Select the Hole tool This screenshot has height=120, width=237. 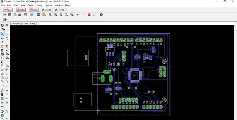tap(2, 103)
